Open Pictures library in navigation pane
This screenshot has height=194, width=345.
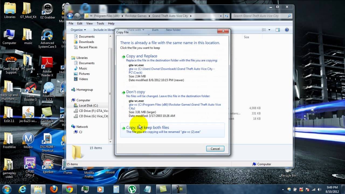click(x=84, y=74)
